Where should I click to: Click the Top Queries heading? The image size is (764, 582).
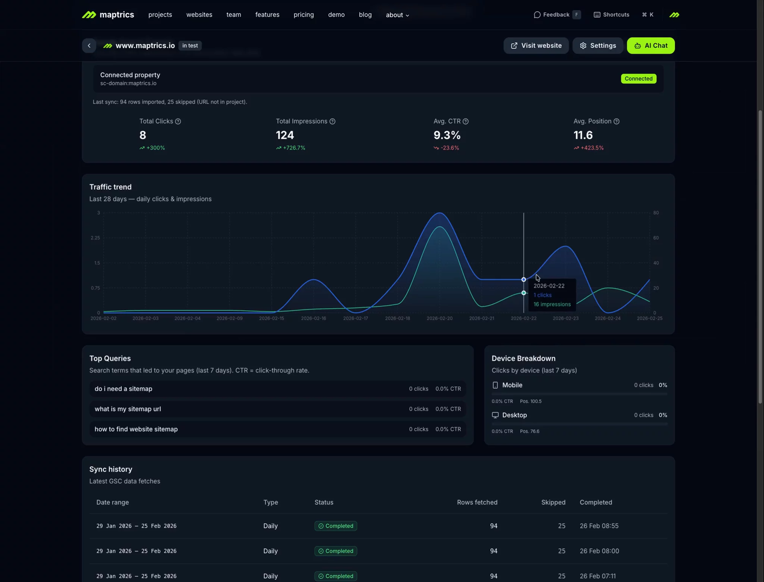point(110,358)
